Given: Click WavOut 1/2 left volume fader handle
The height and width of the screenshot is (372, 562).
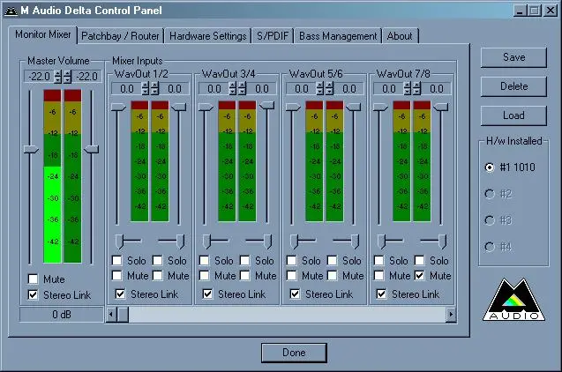Looking at the screenshot, I should click(118, 107).
